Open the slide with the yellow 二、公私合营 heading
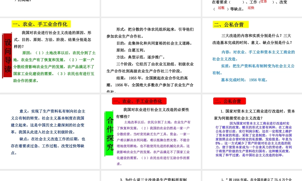 click(252, 55)
